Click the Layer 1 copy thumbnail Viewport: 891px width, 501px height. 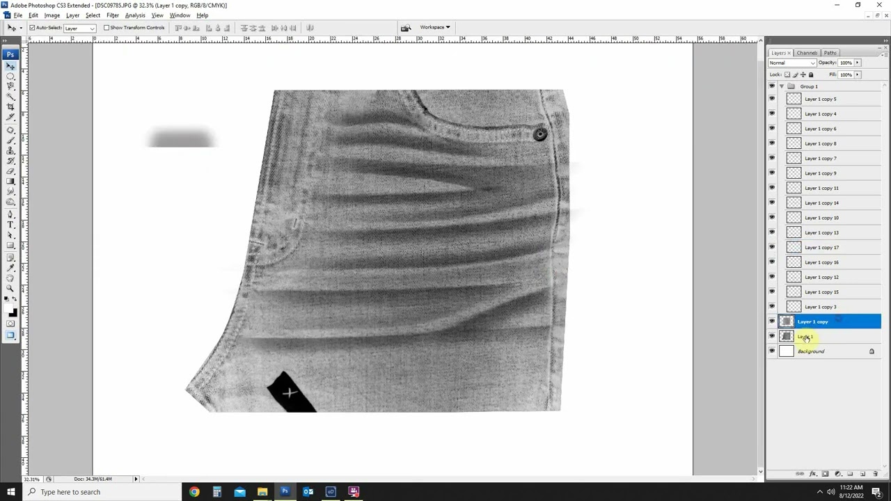(x=787, y=321)
